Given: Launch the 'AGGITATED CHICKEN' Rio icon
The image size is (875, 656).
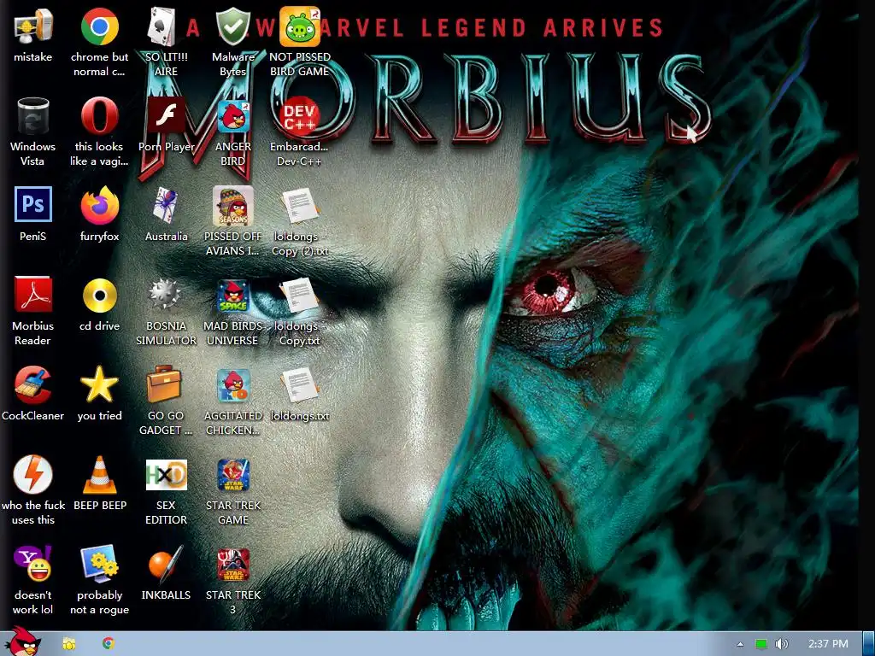Looking at the screenshot, I should click(232, 385).
